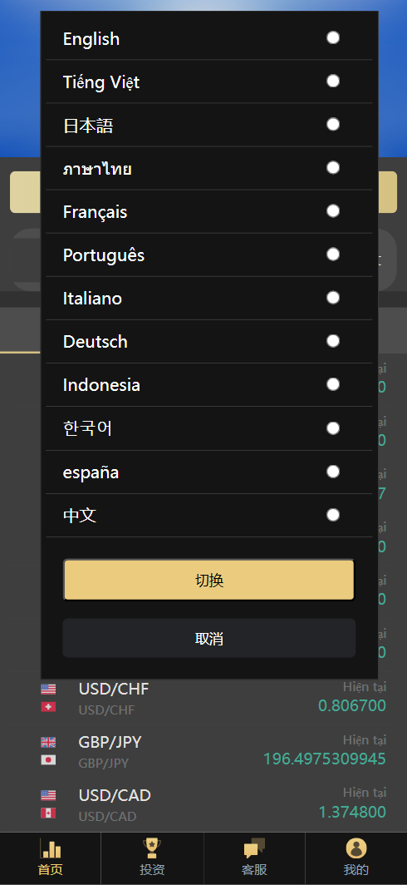Choose the Français language row
407x885 pixels.
click(209, 211)
